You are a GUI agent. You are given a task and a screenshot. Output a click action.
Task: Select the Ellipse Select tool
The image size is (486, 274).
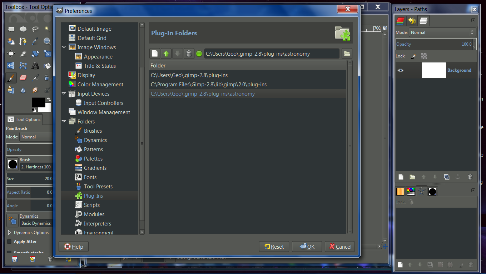23,29
